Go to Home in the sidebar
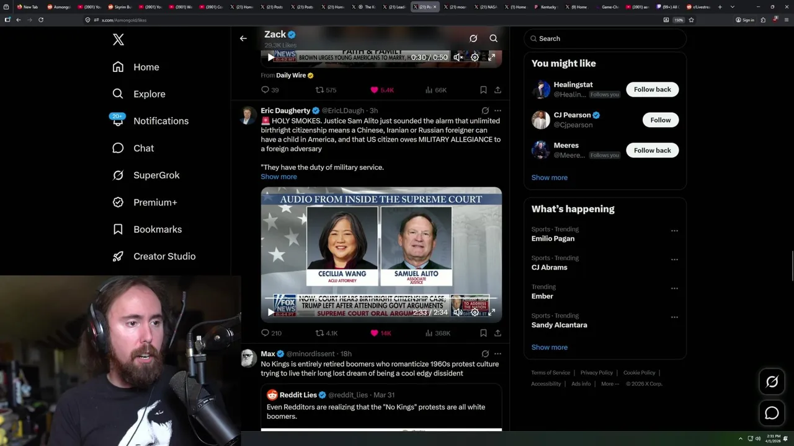This screenshot has height=446, width=794. click(136, 67)
